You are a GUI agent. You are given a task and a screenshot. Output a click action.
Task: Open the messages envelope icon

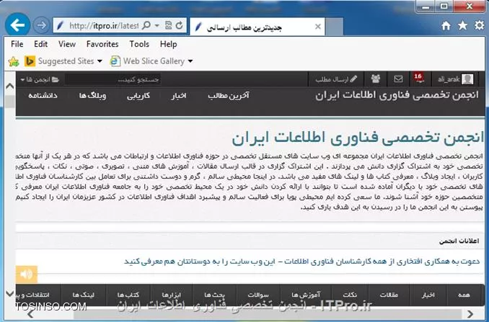(x=398, y=79)
